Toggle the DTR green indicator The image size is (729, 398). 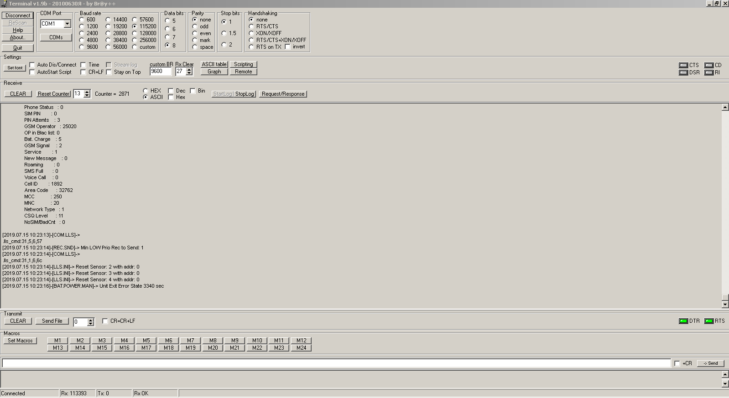point(683,321)
